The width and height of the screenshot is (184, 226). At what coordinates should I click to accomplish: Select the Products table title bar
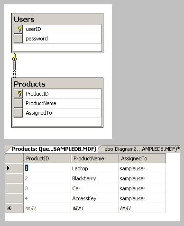(x=57, y=84)
